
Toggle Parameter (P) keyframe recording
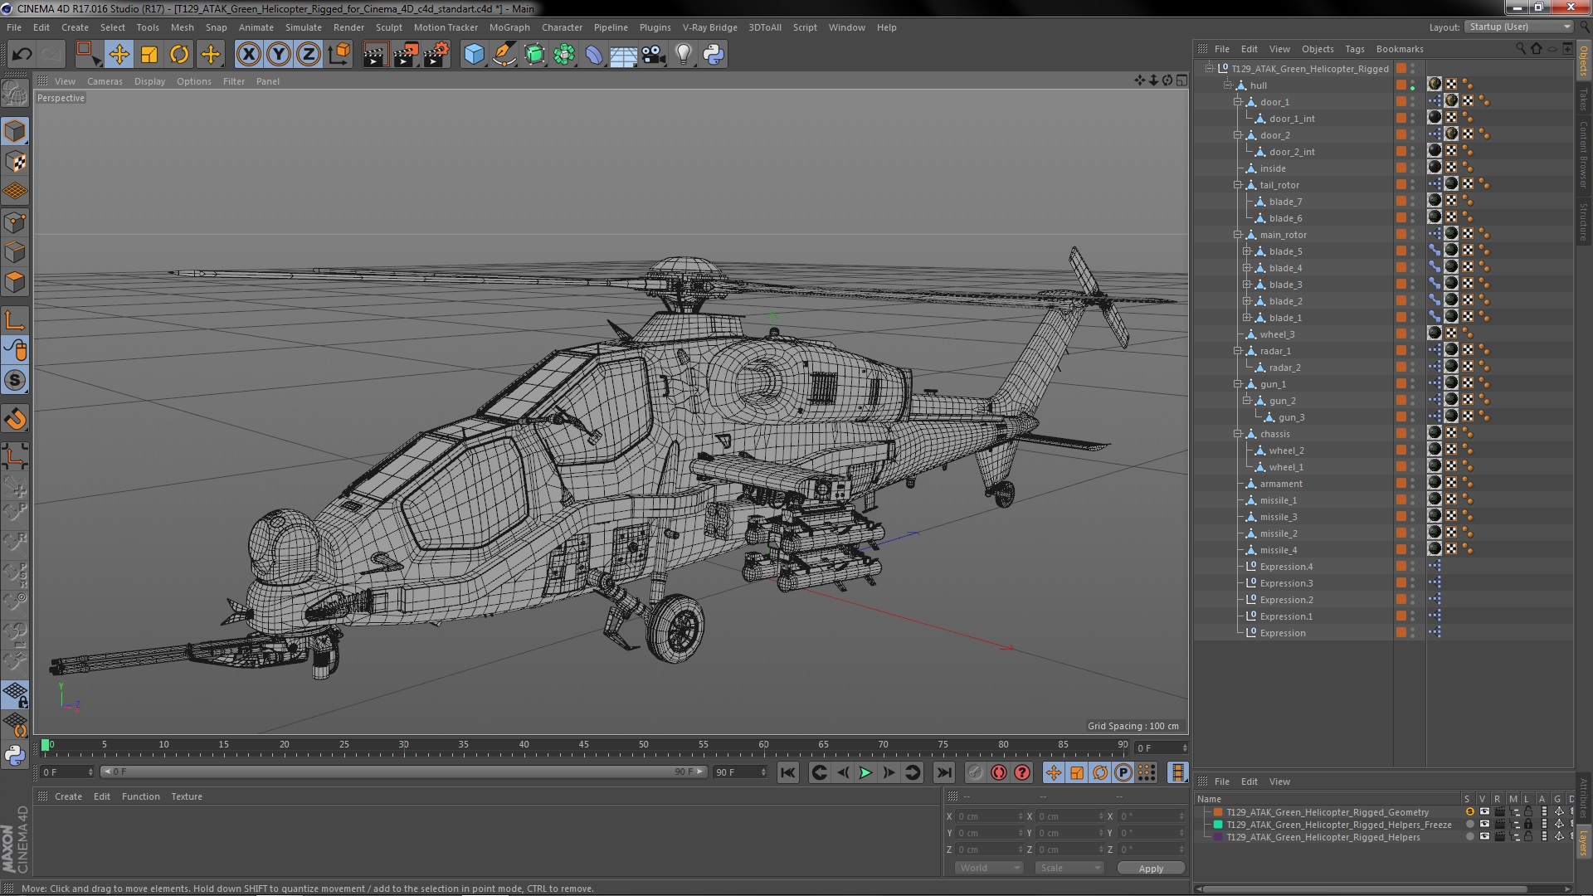[1123, 772]
